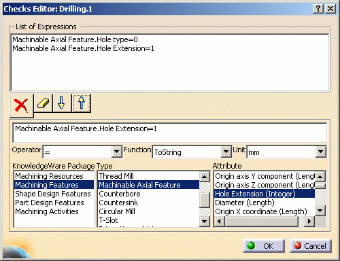Select Countersink type
340x261 pixels.
[149, 203]
